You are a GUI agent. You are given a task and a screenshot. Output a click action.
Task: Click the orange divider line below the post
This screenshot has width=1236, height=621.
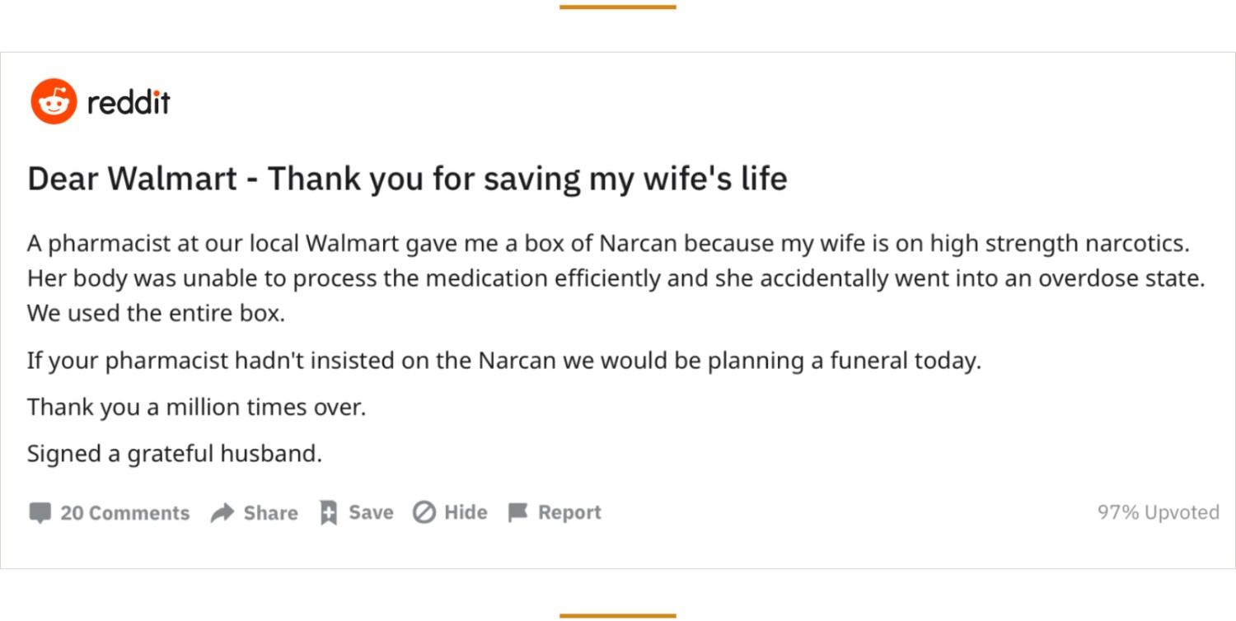coord(617,615)
